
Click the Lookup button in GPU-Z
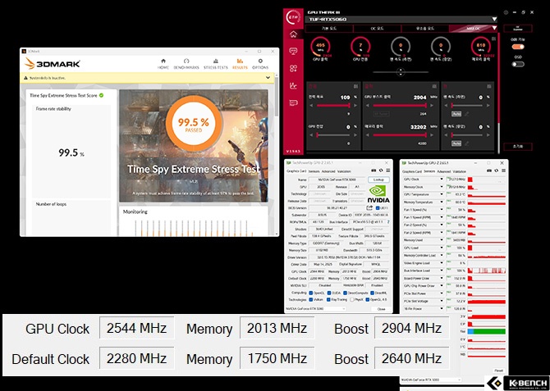click(x=378, y=180)
